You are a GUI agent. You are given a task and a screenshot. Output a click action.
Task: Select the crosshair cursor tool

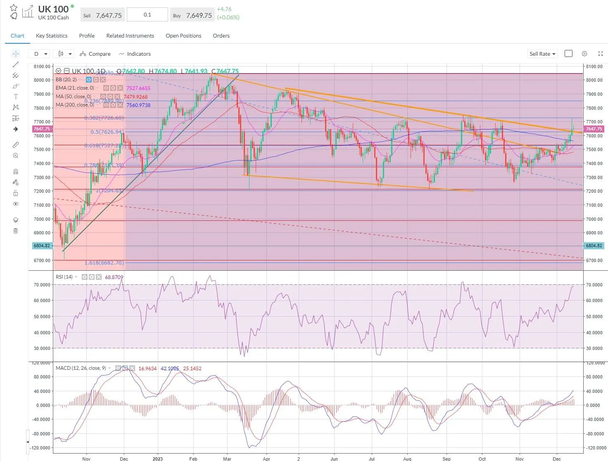click(16, 54)
